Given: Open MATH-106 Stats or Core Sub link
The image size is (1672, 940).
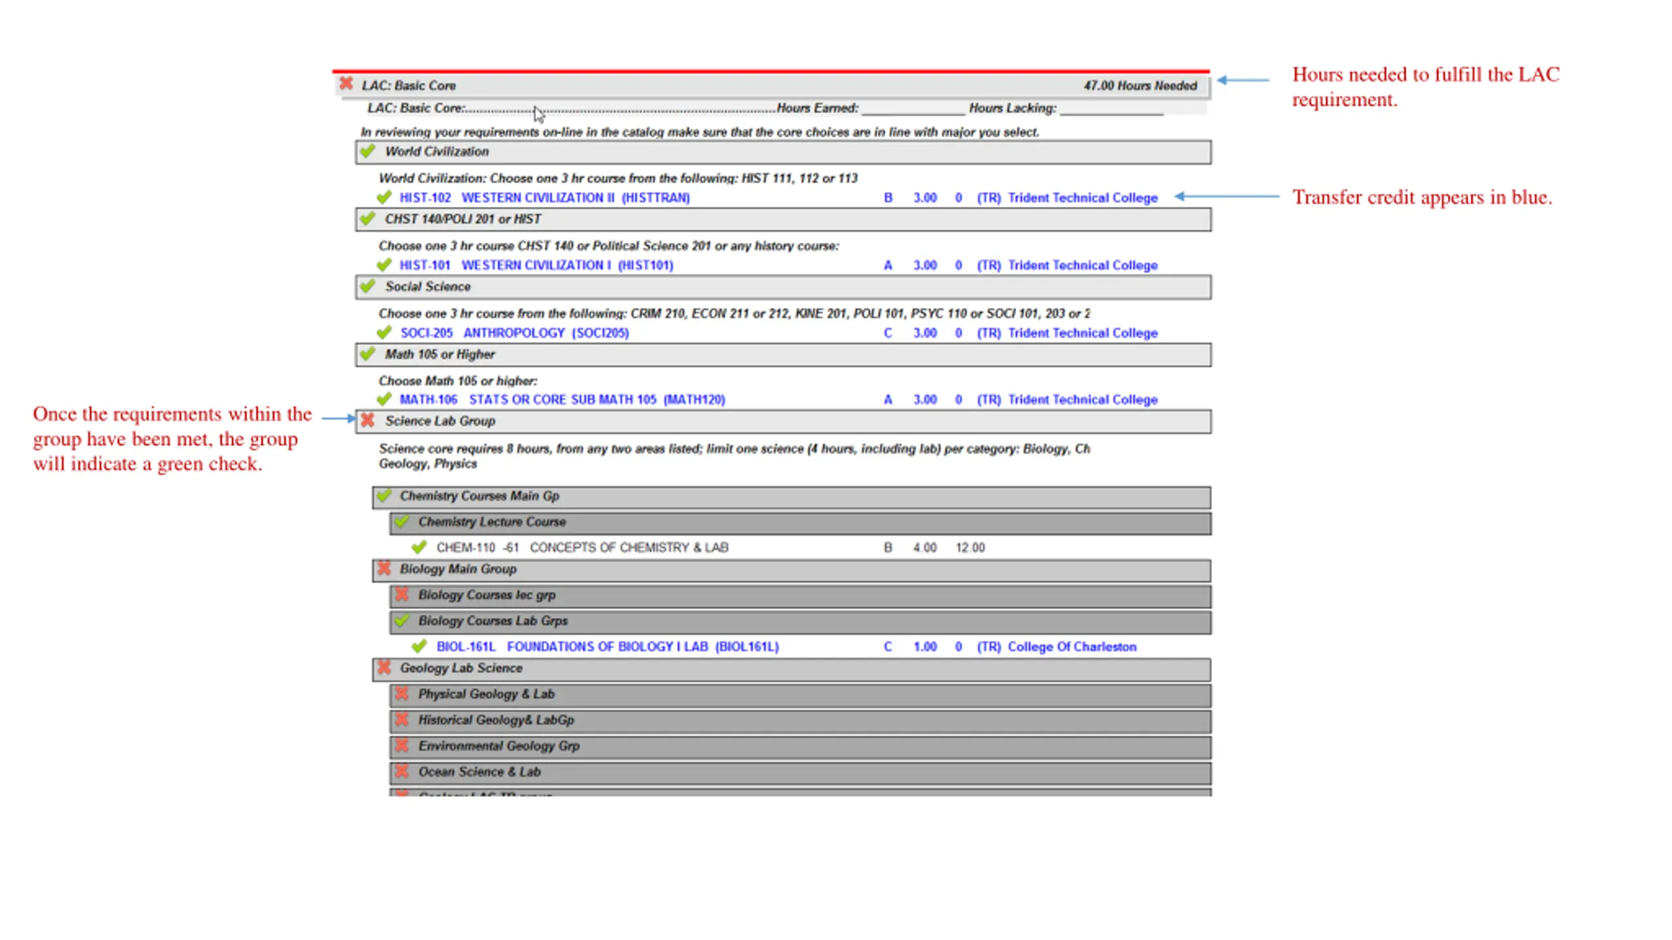Looking at the screenshot, I should [x=562, y=399].
